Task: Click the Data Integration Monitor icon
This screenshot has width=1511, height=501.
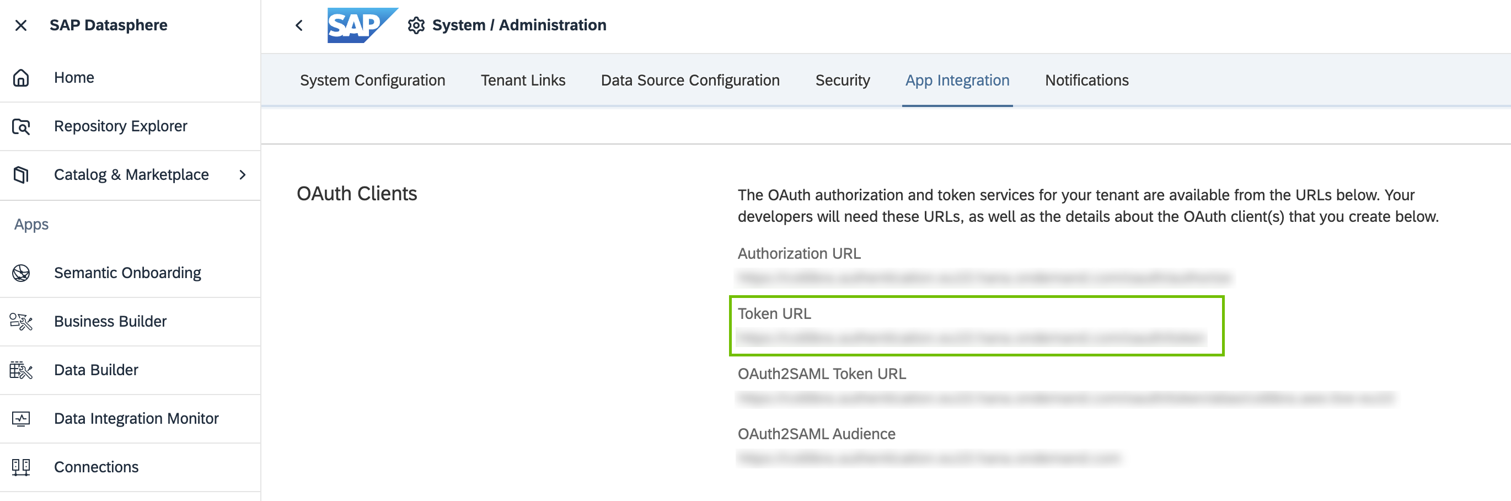Action: [x=21, y=418]
